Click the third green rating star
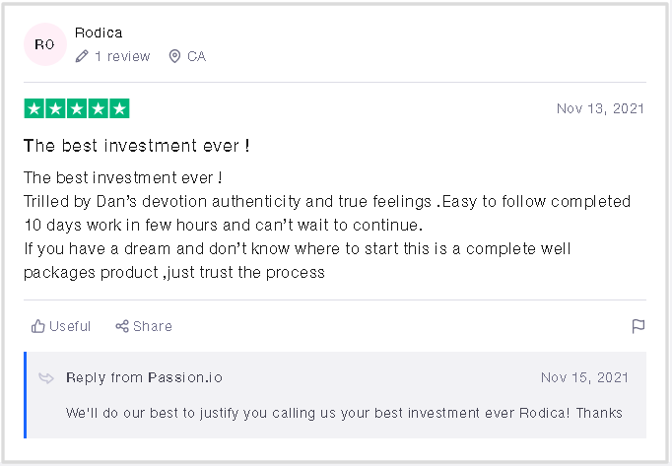This screenshot has width=672, height=466. [77, 108]
